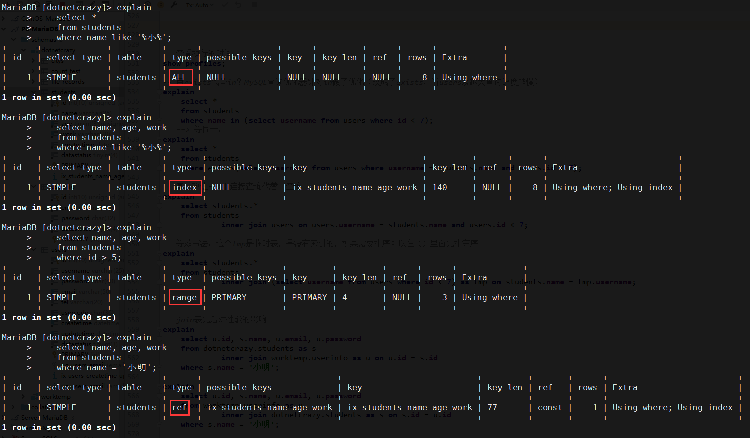
Task: Select the "index" value under the type column
Action: [184, 188]
